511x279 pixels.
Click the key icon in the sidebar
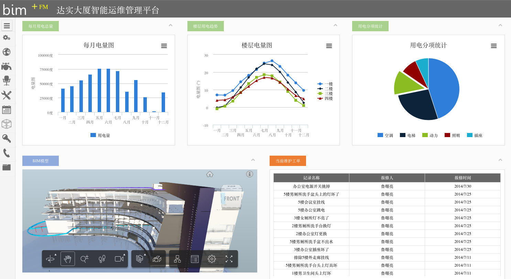click(x=7, y=138)
